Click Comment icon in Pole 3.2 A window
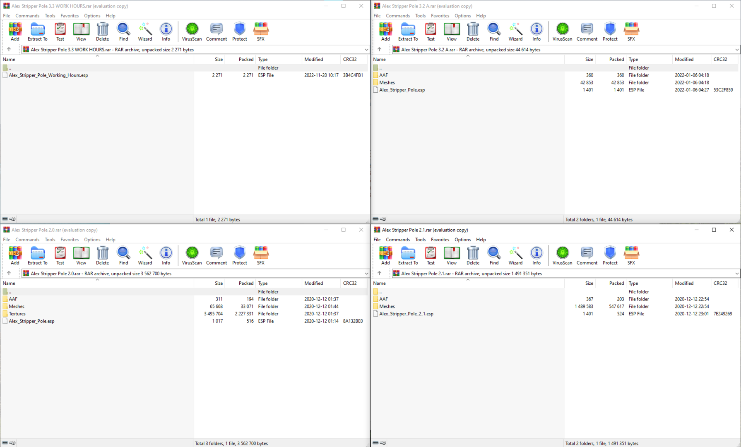741x447 pixels. pyautogui.click(x=587, y=32)
